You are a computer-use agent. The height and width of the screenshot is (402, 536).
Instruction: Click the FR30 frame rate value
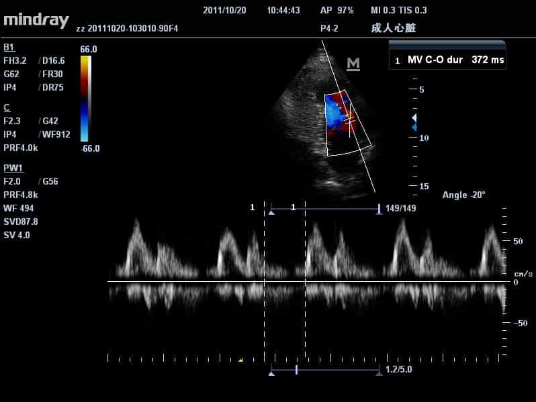click(x=52, y=74)
